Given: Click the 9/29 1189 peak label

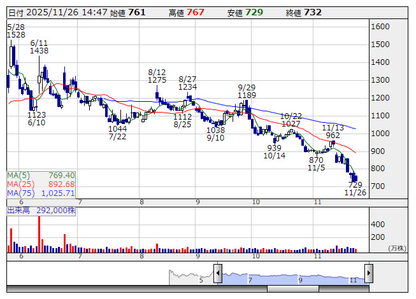Looking at the screenshot, I should pos(247,92).
